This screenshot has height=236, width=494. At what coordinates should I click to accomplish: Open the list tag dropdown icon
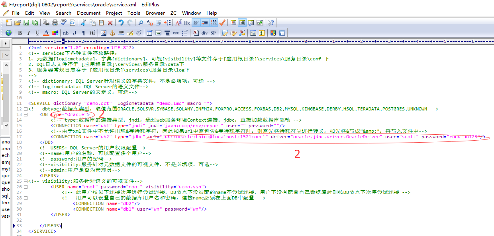pos(184,33)
